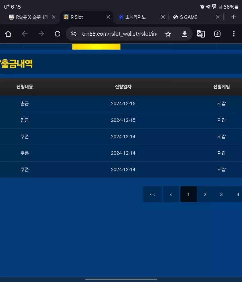Tap the browser home icon
The width and height of the screenshot is (242, 282).
tap(8, 34)
